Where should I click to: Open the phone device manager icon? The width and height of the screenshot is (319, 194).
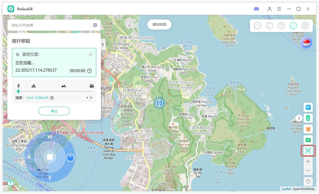coord(308,118)
